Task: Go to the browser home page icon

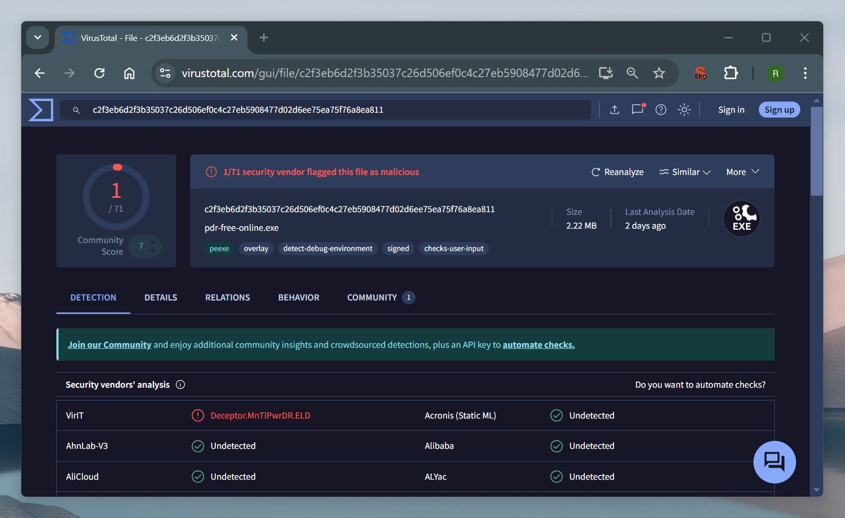Action: [129, 73]
